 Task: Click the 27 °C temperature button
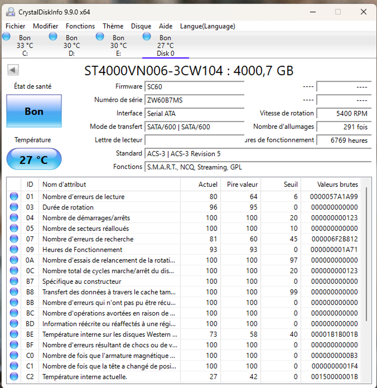tap(34, 159)
